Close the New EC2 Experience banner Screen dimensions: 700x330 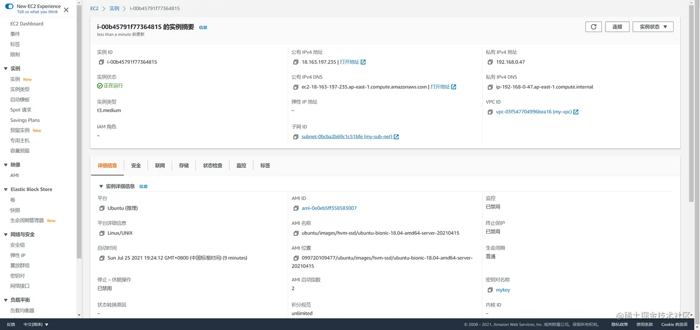click(x=66, y=10)
